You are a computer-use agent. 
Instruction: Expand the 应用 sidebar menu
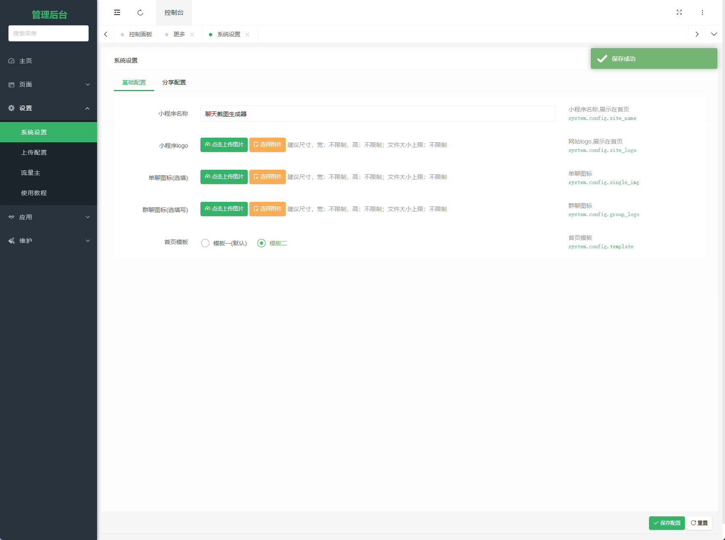49,217
